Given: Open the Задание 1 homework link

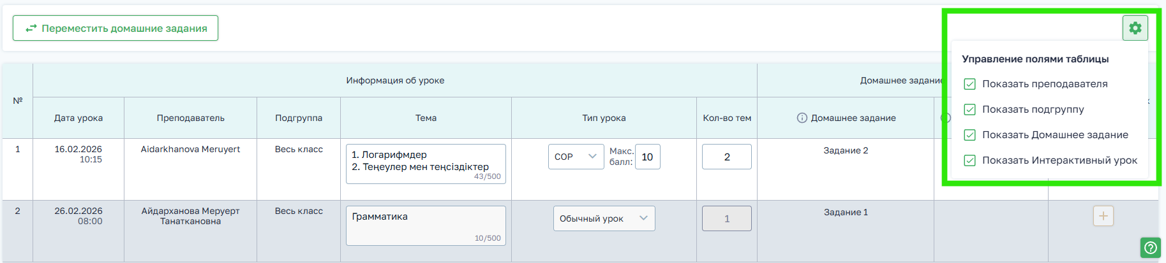Looking at the screenshot, I should point(845,212).
